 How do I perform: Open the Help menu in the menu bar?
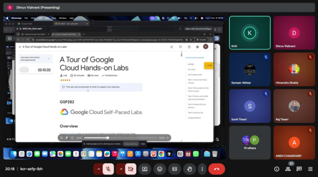click(72, 18)
